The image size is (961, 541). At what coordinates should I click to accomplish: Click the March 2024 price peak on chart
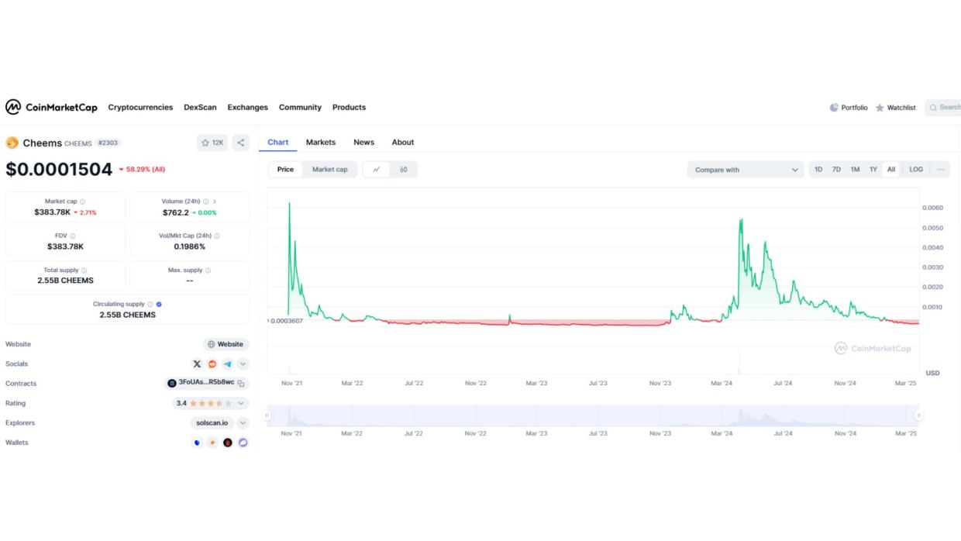[x=742, y=220]
